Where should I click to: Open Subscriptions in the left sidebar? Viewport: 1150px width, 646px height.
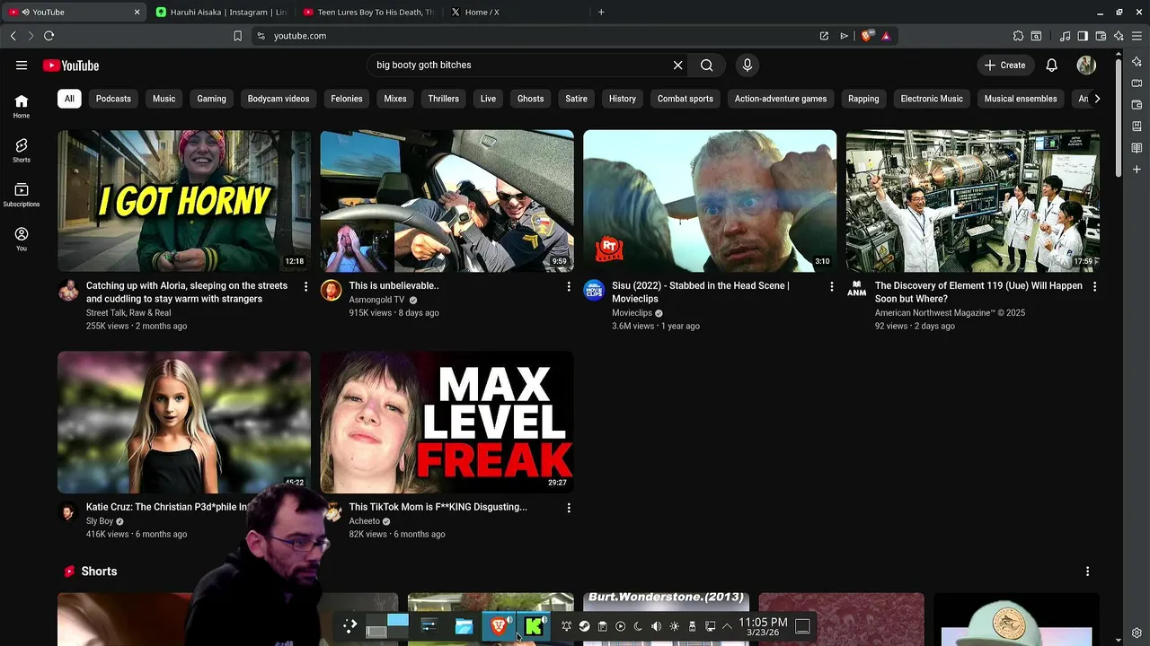click(22, 195)
